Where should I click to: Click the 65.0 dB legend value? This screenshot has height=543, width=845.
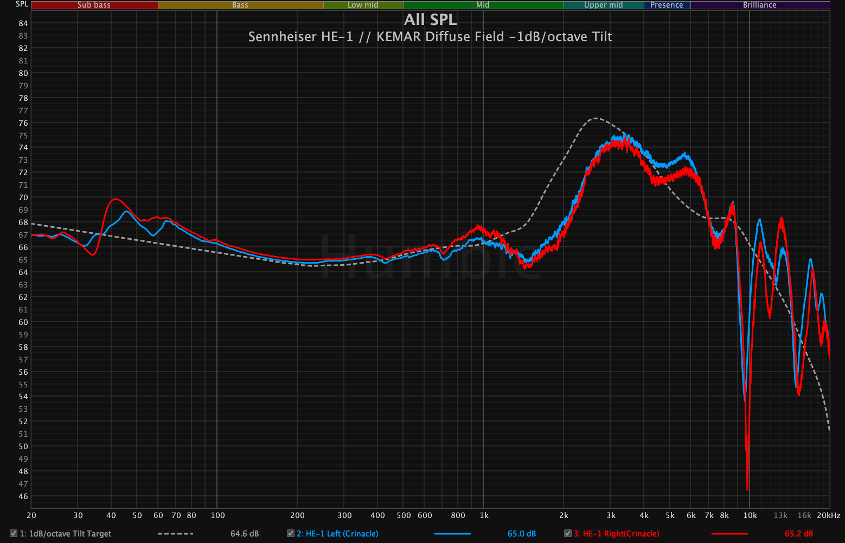(522, 534)
